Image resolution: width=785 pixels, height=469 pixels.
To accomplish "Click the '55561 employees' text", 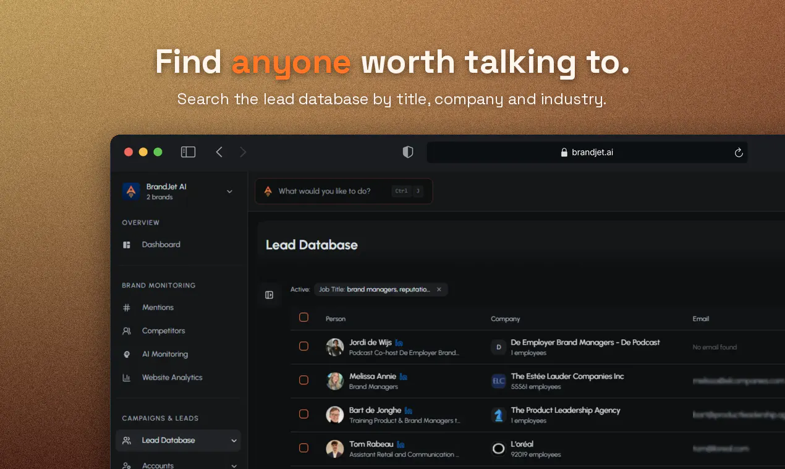I will click(536, 387).
